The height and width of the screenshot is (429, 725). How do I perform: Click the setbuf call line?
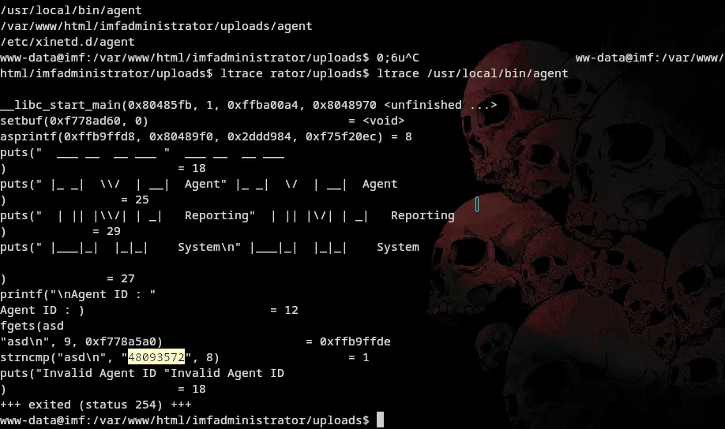[202, 121]
